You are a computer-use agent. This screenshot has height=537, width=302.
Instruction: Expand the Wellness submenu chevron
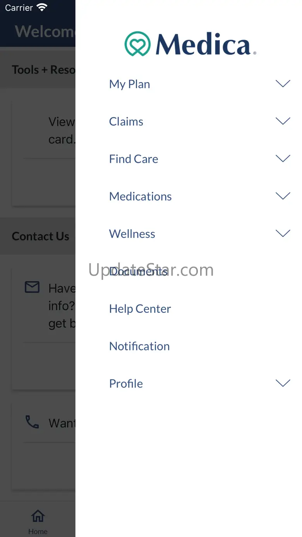point(283,233)
